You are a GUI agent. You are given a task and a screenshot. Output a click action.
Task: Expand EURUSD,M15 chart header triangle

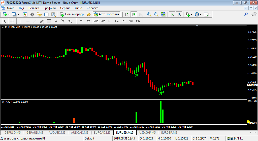point(3,27)
